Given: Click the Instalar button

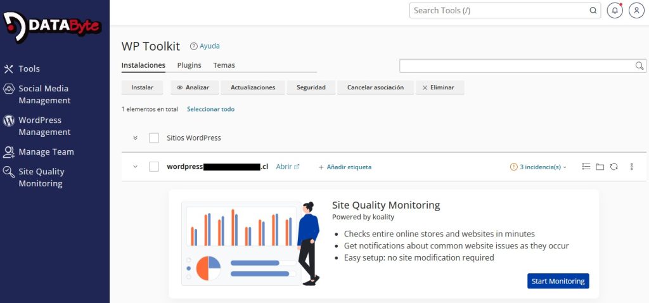Looking at the screenshot, I should pyautogui.click(x=143, y=87).
